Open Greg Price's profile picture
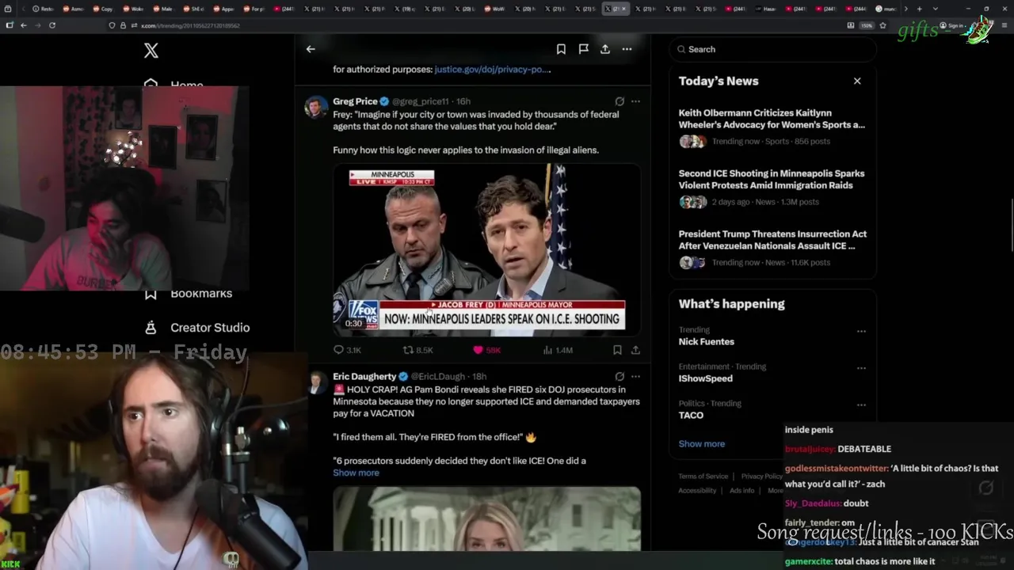The image size is (1014, 570). 316,107
